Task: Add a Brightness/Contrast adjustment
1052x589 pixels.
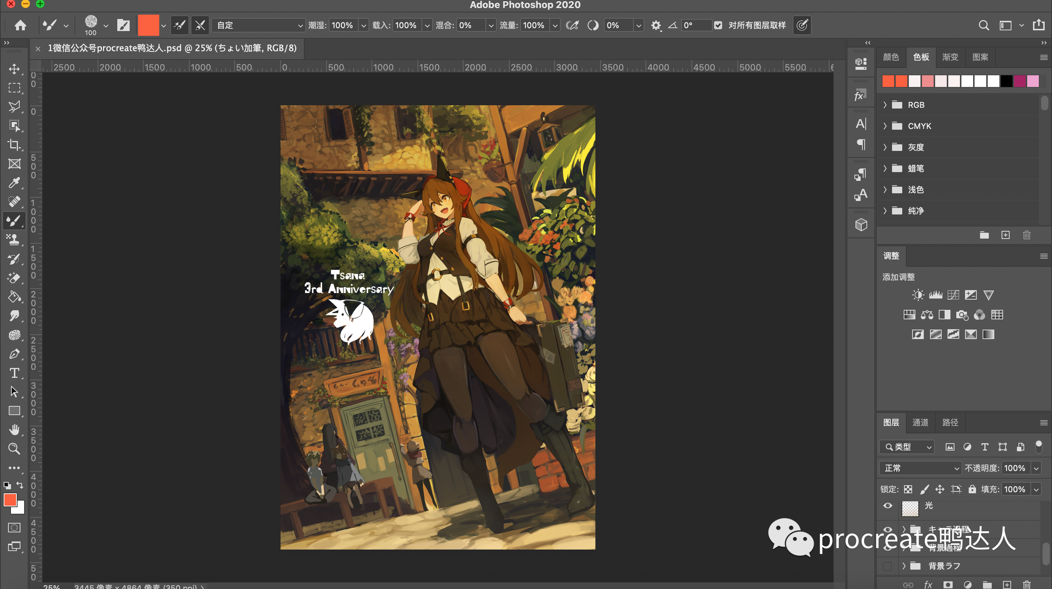Action: pyautogui.click(x=918, y=295)
